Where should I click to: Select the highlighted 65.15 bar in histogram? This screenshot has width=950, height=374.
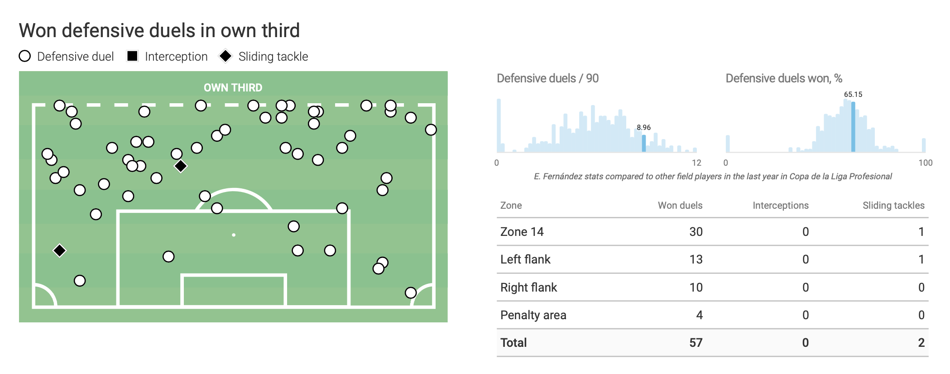point(853,127)
